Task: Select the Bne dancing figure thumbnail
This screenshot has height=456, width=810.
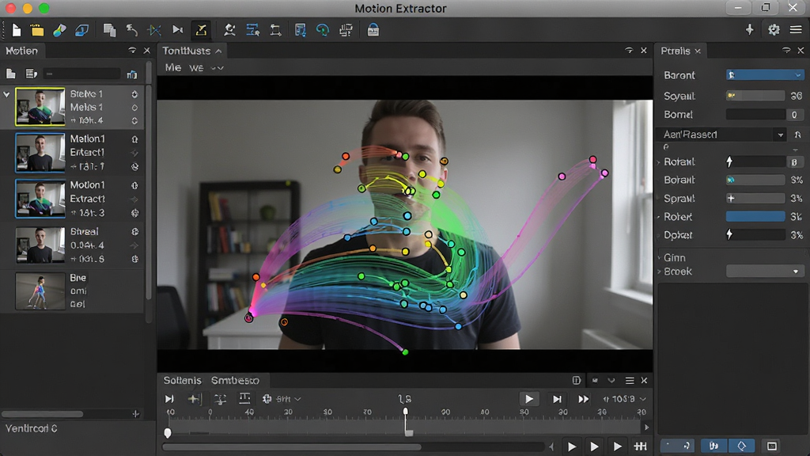Action: [x=40, y=291]
